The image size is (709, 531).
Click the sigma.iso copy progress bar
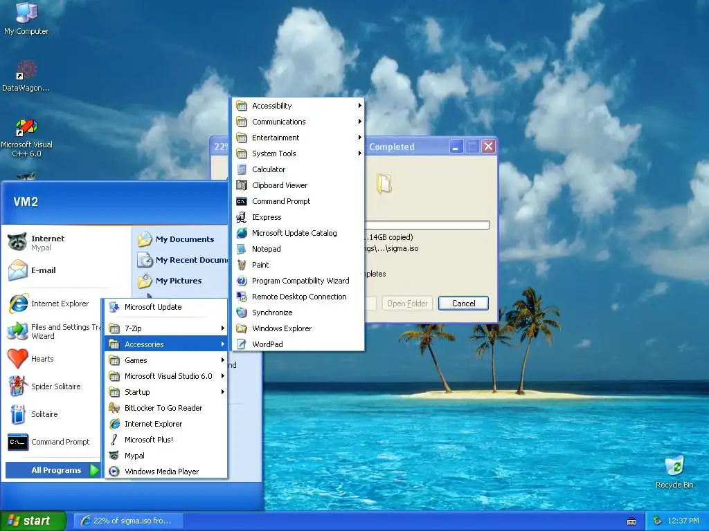(427, 225)
